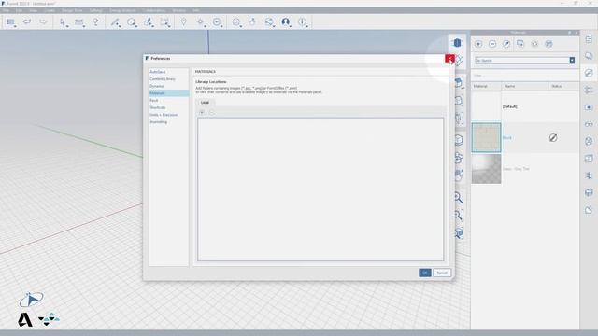Click the Brick material thumbnail

(x=486, y=137)
